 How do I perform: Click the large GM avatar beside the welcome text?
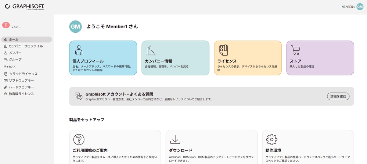pos(75,26)
